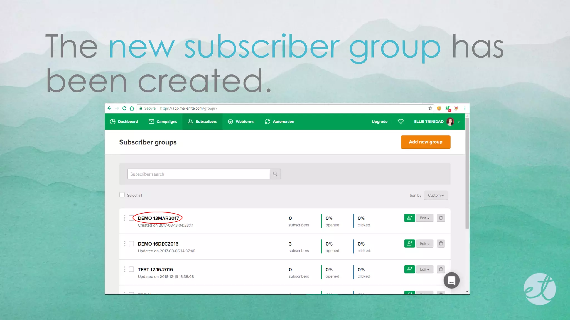
Task: Click the subscriber search magnifier button
Action: click(275, 174)
